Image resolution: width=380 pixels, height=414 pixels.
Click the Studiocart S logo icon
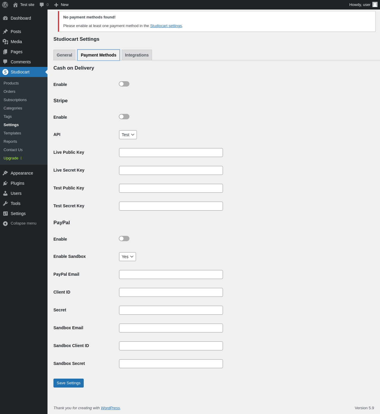(x=5, y=72)
